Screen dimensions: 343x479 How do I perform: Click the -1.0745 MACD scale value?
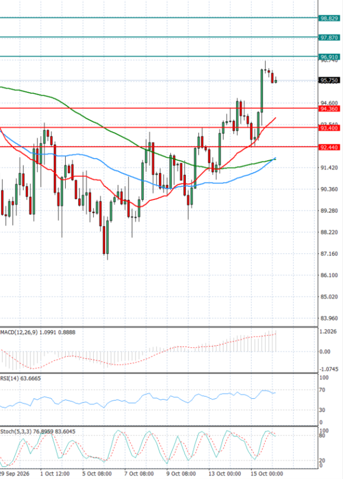329,369
